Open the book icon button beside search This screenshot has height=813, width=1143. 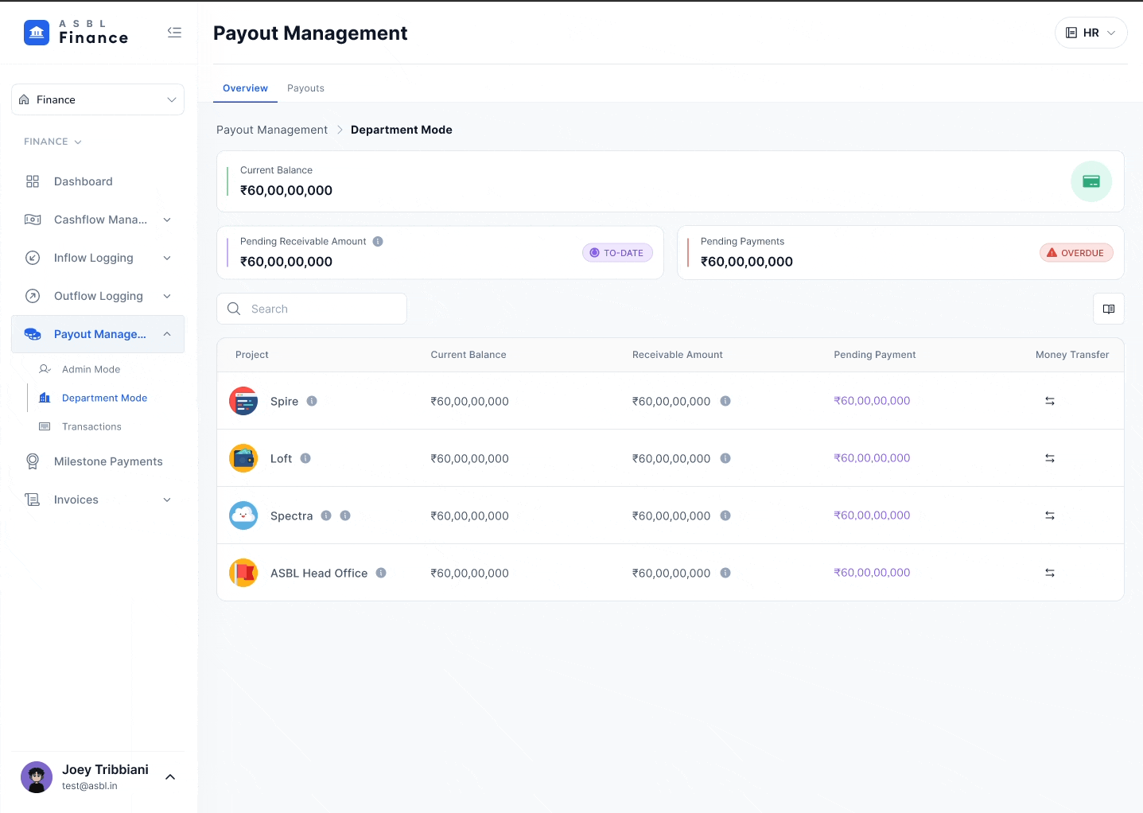tap(1109, 309)
